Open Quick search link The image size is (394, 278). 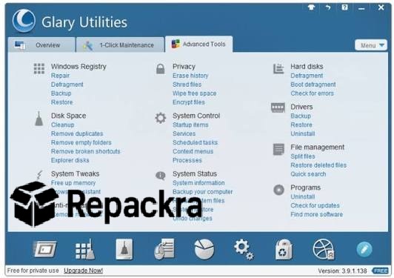click(308, 174)
